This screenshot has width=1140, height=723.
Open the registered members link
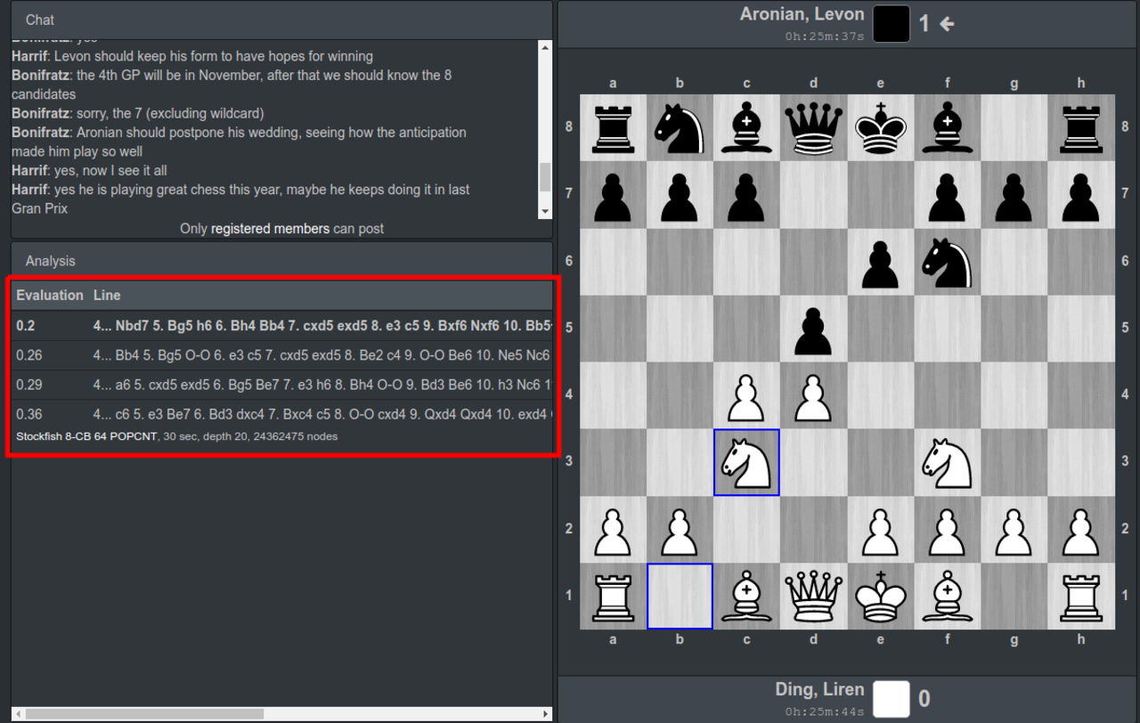tap(270, 229)
